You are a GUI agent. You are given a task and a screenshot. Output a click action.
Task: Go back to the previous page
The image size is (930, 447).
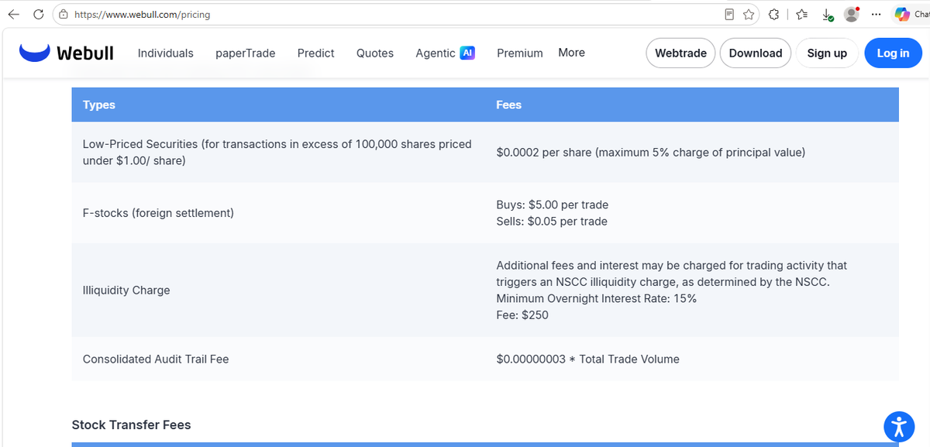point(15,15)
